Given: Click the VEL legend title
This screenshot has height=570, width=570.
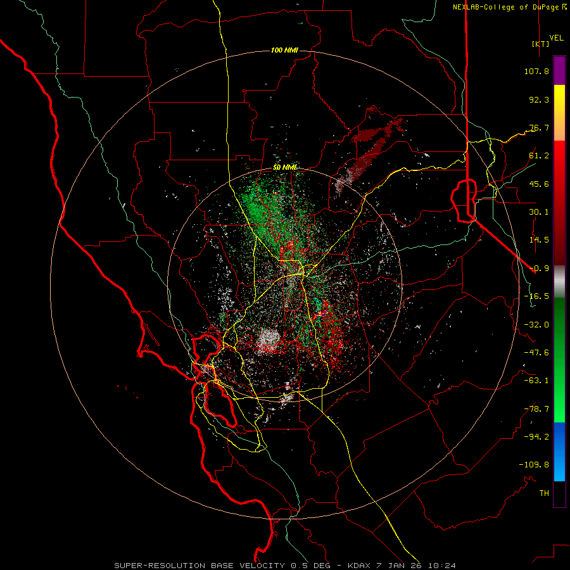Looking at the screenshot, I should click(x=556, y=38).
